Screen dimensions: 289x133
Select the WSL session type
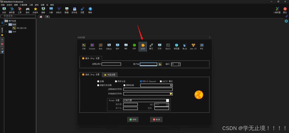click(202, 47)
